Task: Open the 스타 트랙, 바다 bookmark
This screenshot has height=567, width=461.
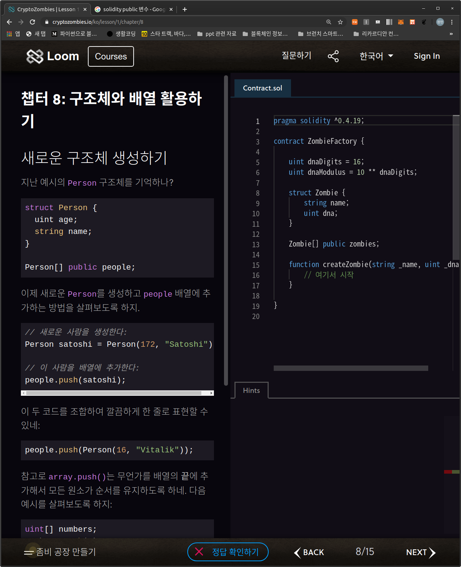Action: [x=166, y=34]
